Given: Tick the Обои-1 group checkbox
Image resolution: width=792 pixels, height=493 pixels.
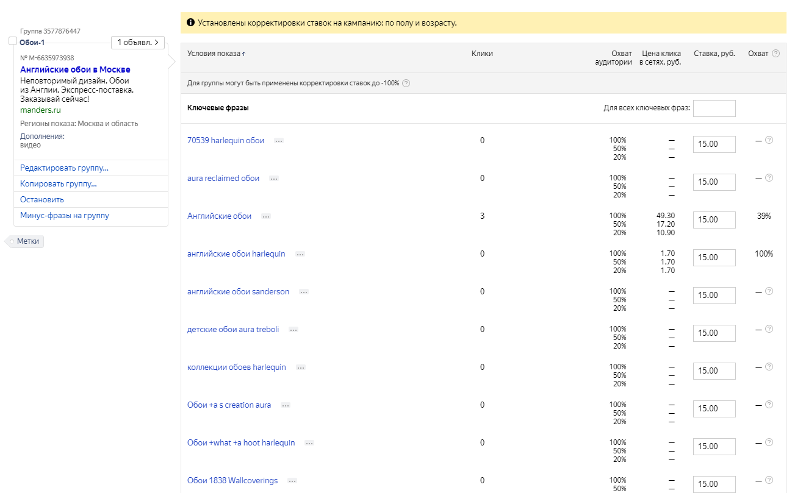Looking at the screenshot, I should [13, 41].
